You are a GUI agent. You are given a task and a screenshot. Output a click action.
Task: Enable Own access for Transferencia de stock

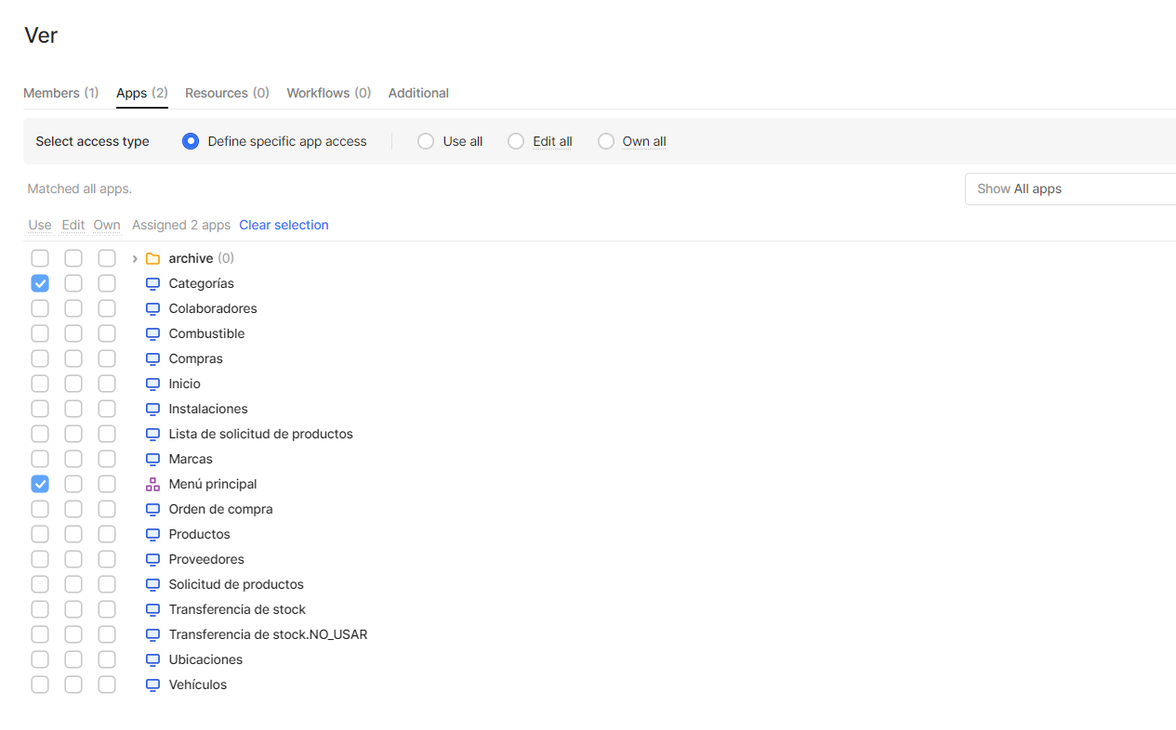(x=107, y=609)
